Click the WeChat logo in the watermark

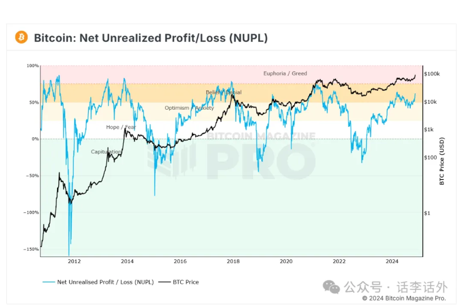tap(331, 287)
